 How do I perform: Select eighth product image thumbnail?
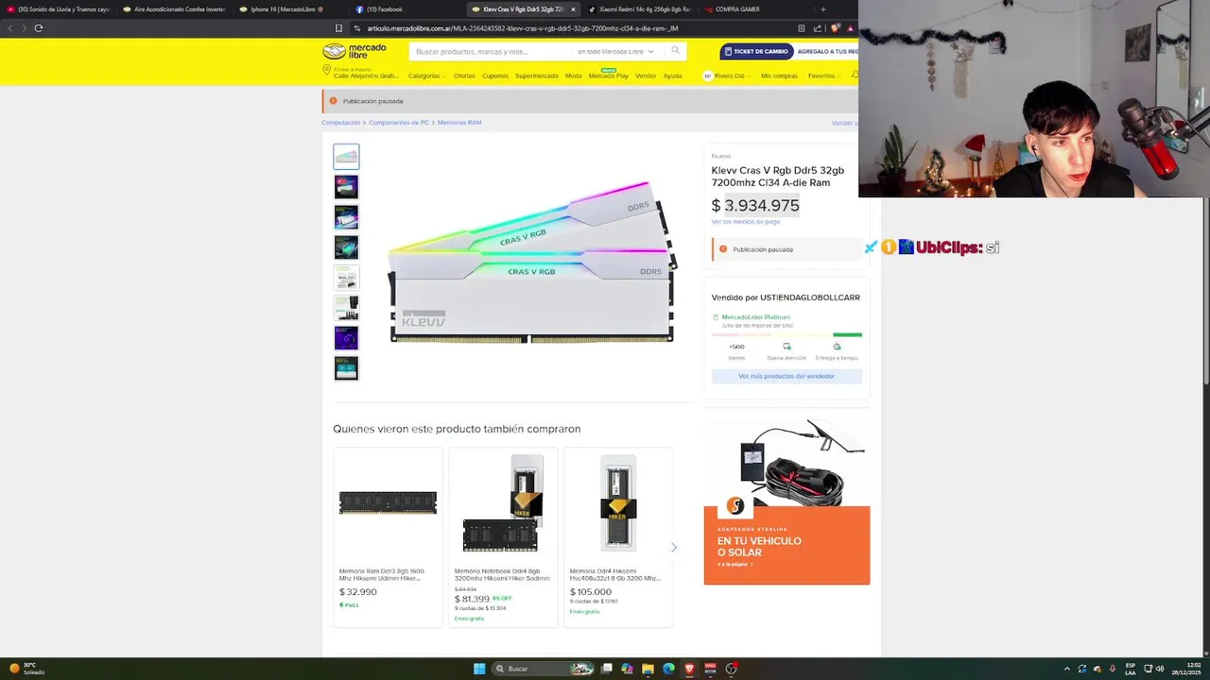pos(346,368)
